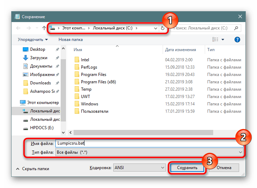Close the 'Сохранение' dialog

coord(240,16)
